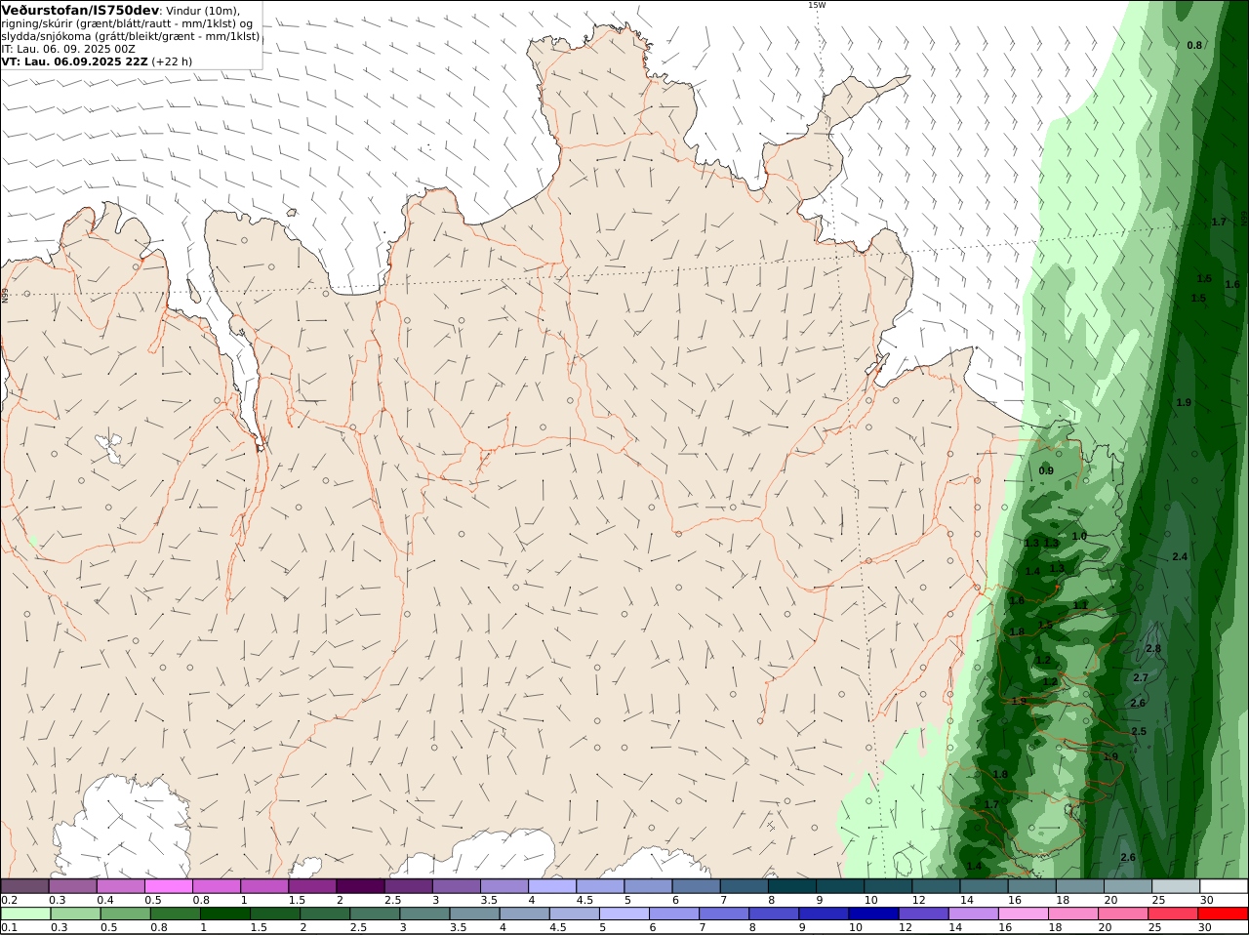
Task: Pick light purple 14–16 rain scale swatch
Action: (x=972, y=914)
